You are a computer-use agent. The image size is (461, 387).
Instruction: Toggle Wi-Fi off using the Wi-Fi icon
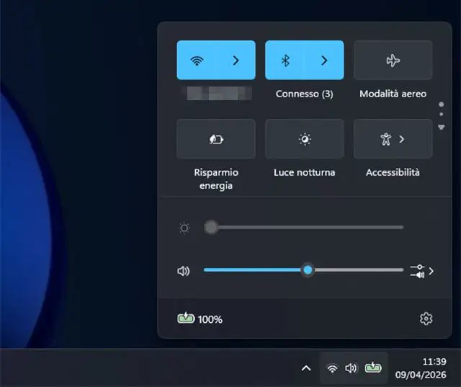coord(197,61)
